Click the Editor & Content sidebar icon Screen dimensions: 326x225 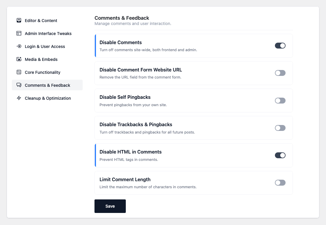19,21
